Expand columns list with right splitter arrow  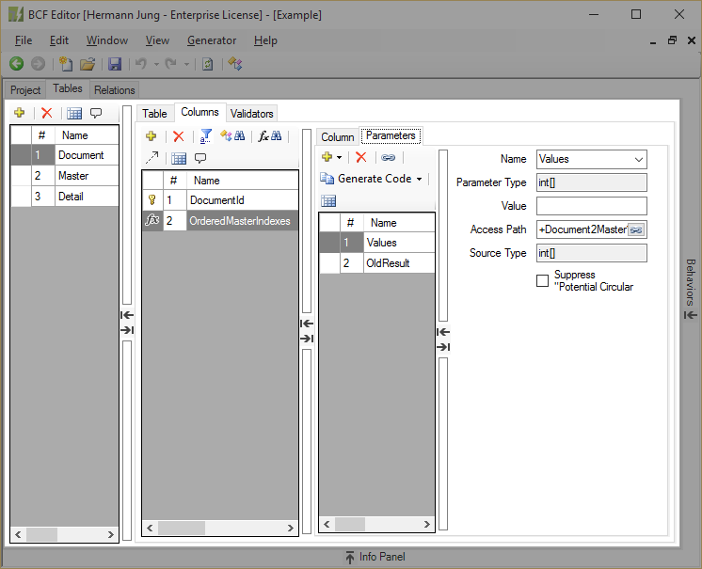pos(307,339)
